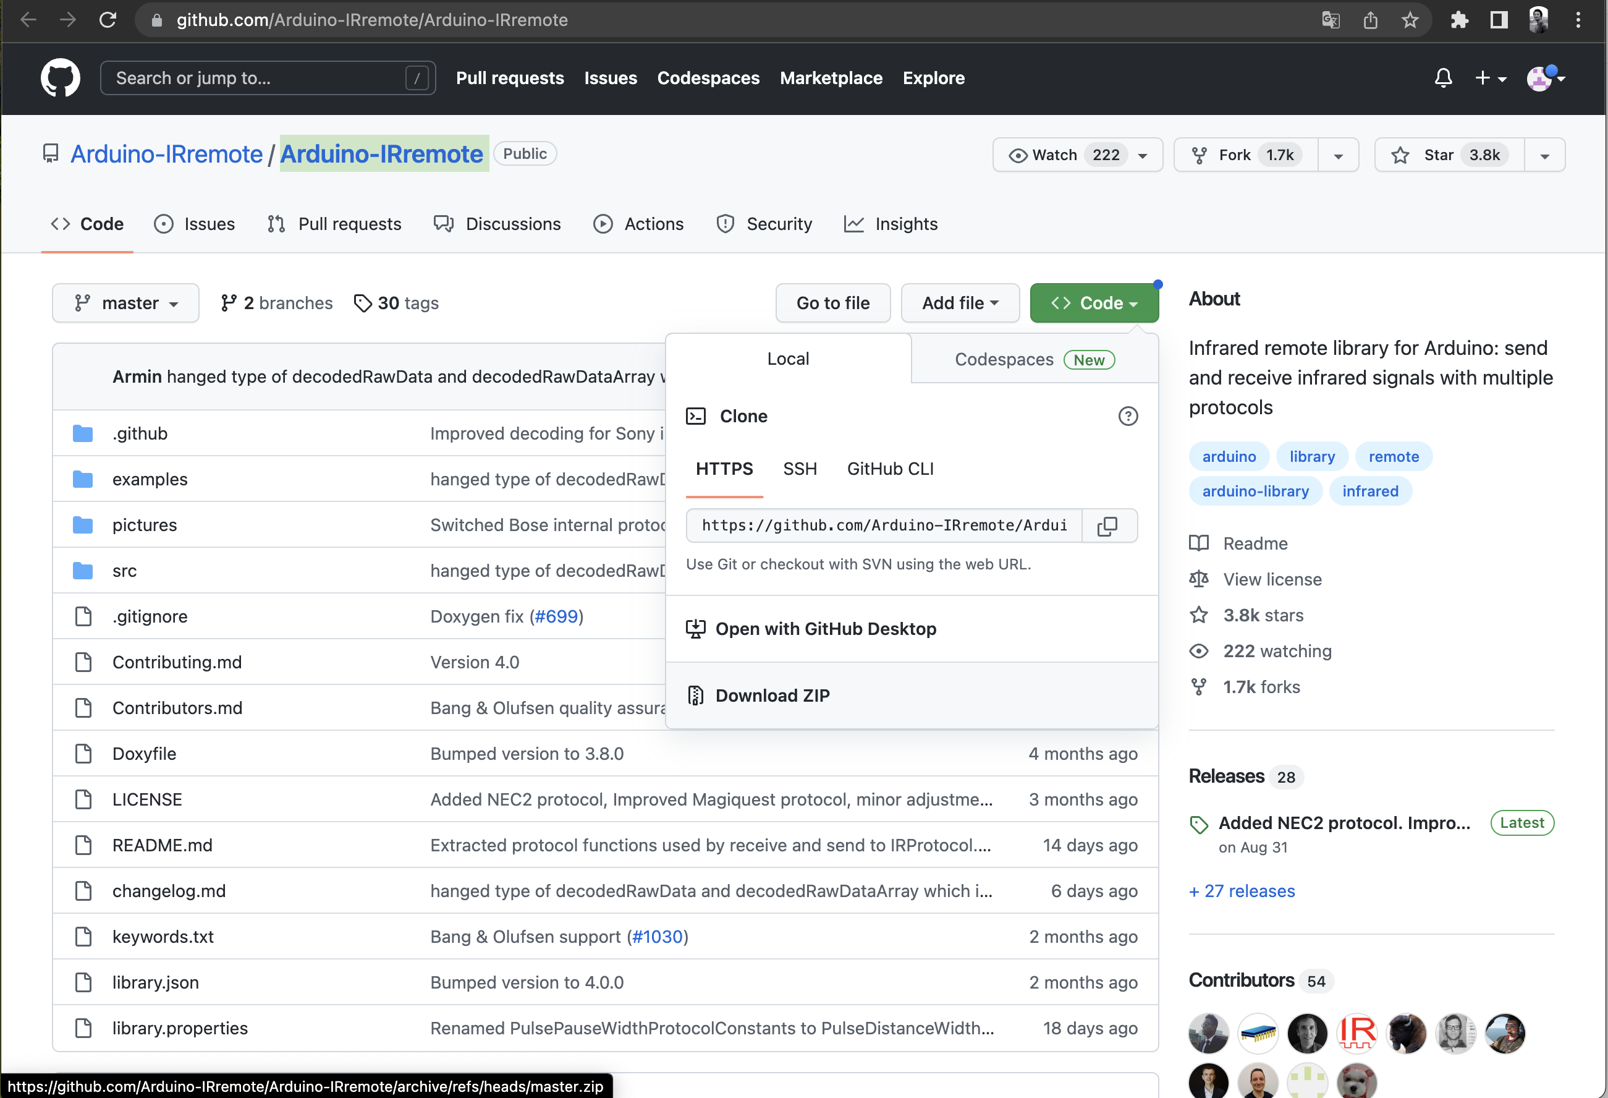
Task: Click Marketplace in the top navigation
Action: pyautogui.click(x=831, y=77)
